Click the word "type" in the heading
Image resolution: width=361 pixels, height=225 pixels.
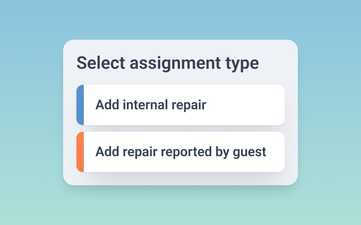[x=242, y=64]
